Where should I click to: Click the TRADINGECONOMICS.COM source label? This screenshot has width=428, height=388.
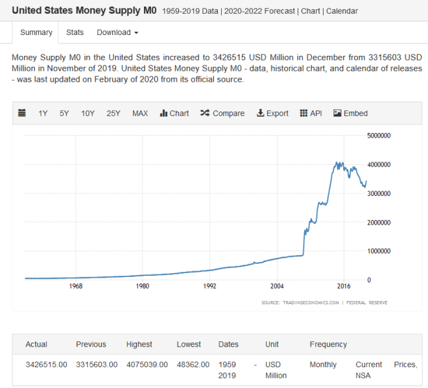coord(311,302)
